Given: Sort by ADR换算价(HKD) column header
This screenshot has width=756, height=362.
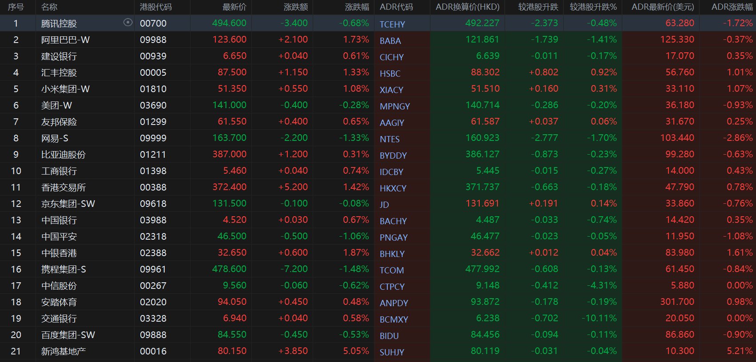Looking at the screenshot, I should click(x=467, y=7).
